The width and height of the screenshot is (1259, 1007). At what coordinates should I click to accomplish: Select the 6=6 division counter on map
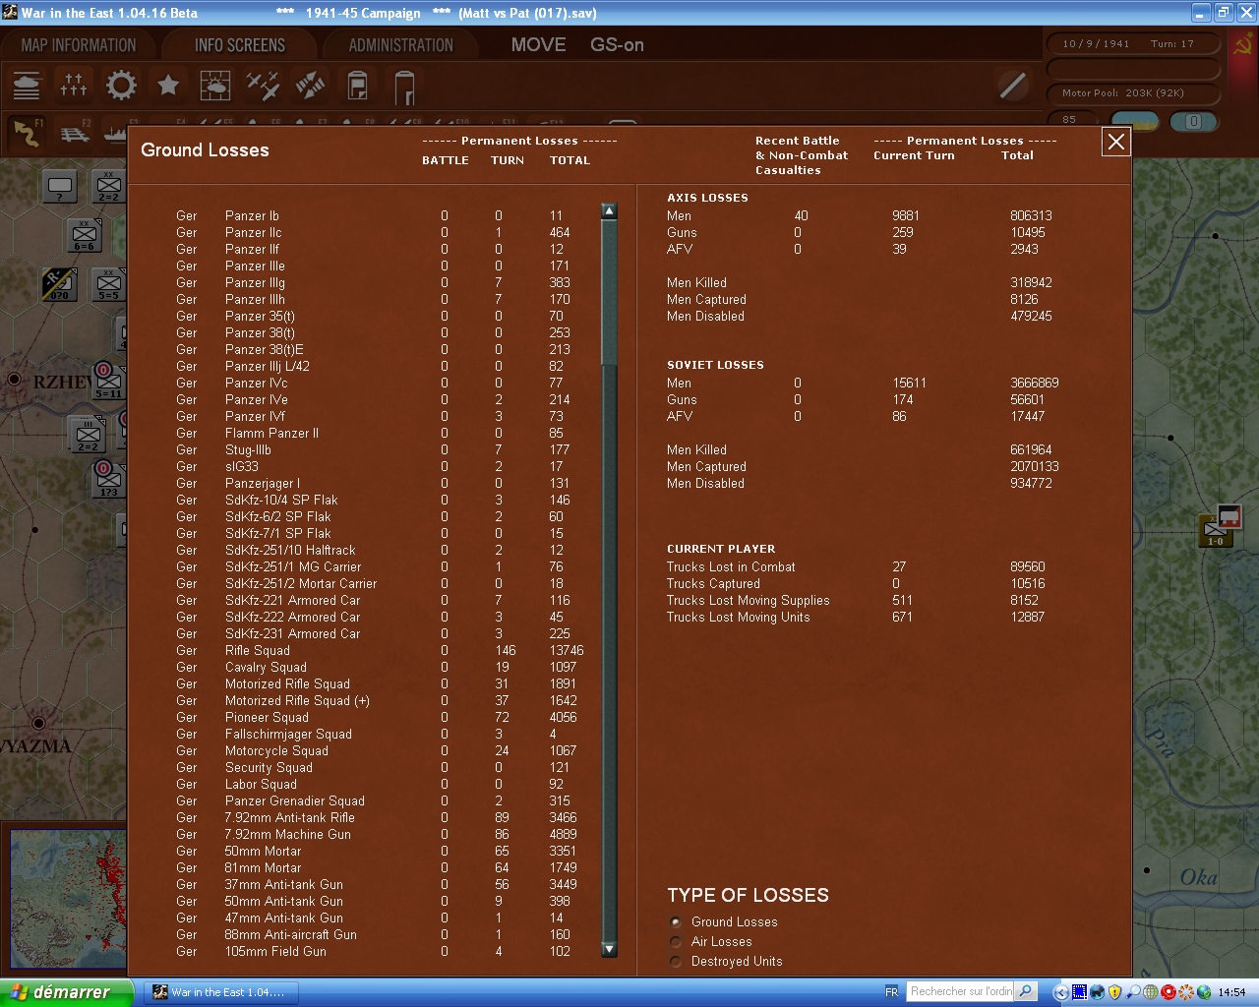(x=85, y=236)
